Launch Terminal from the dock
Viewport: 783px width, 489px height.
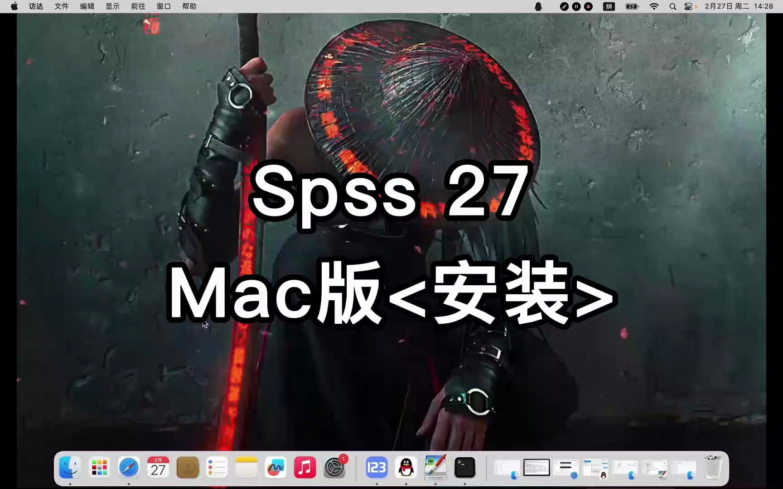click(465, 467)
